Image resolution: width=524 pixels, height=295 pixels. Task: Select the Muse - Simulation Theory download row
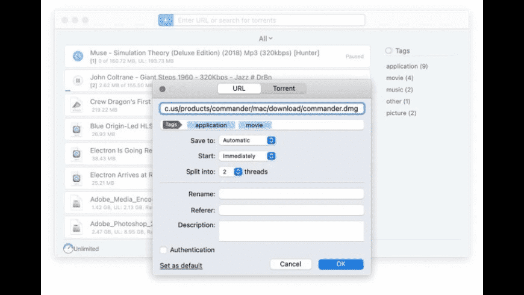point(217,56)
